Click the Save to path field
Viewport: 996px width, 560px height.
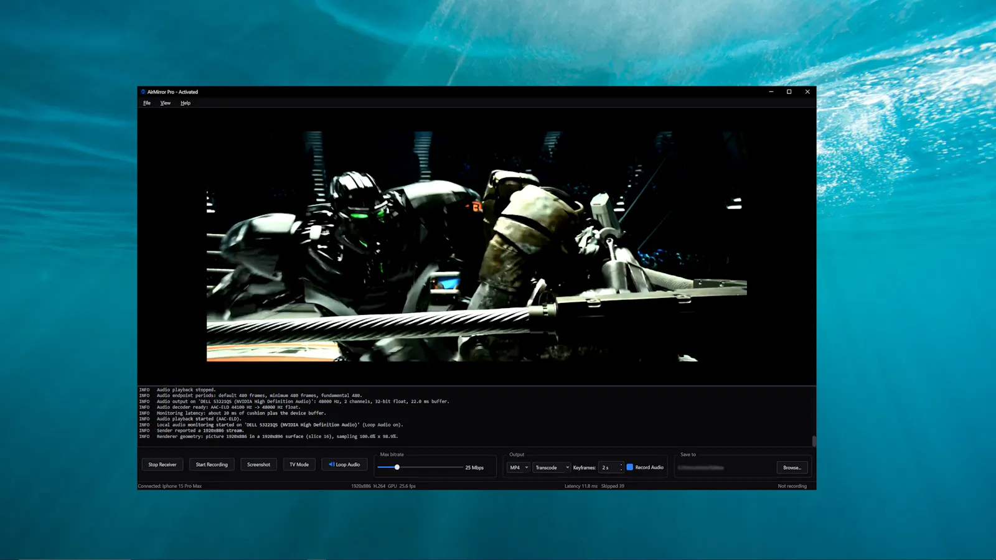click(725, 467)
